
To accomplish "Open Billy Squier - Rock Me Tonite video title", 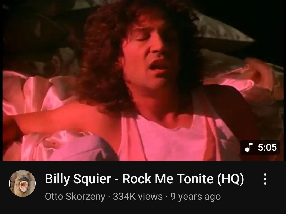I will click(x=144, y=179).
